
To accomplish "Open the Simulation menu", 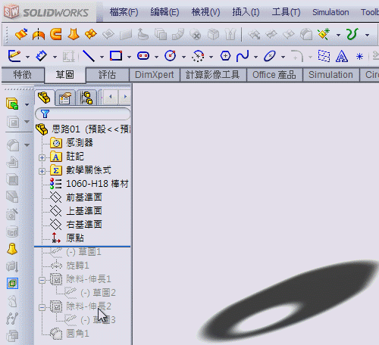I will (x=330, y=12).
